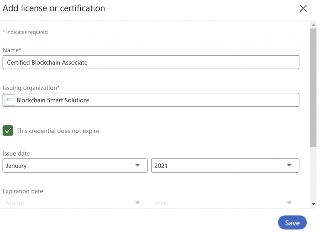The height and width of the screenshot is (232, 320).
Task: Click the dropdown arrow beside January
Action: 137,165
